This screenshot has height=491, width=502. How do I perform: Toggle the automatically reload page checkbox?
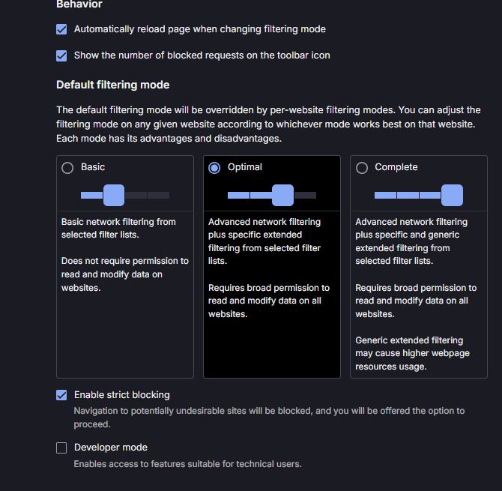click(61, 29)
